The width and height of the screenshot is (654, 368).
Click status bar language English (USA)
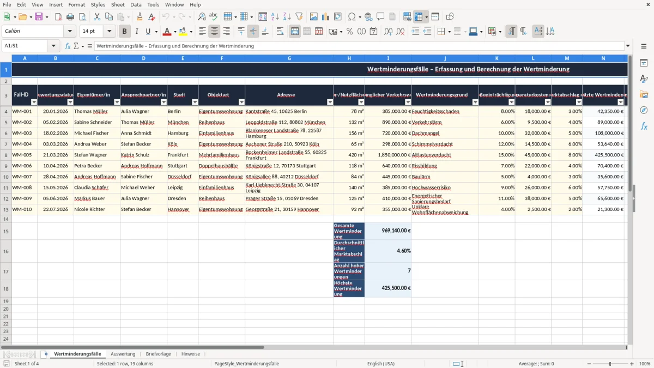(381, 364)
